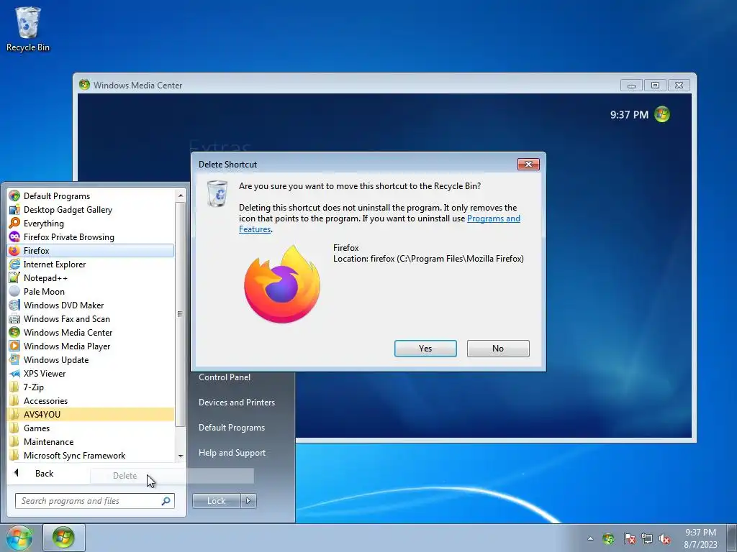Click the Action Center flag tray icon
This screenshot has width=737, height=552.
tap(629, 538)
